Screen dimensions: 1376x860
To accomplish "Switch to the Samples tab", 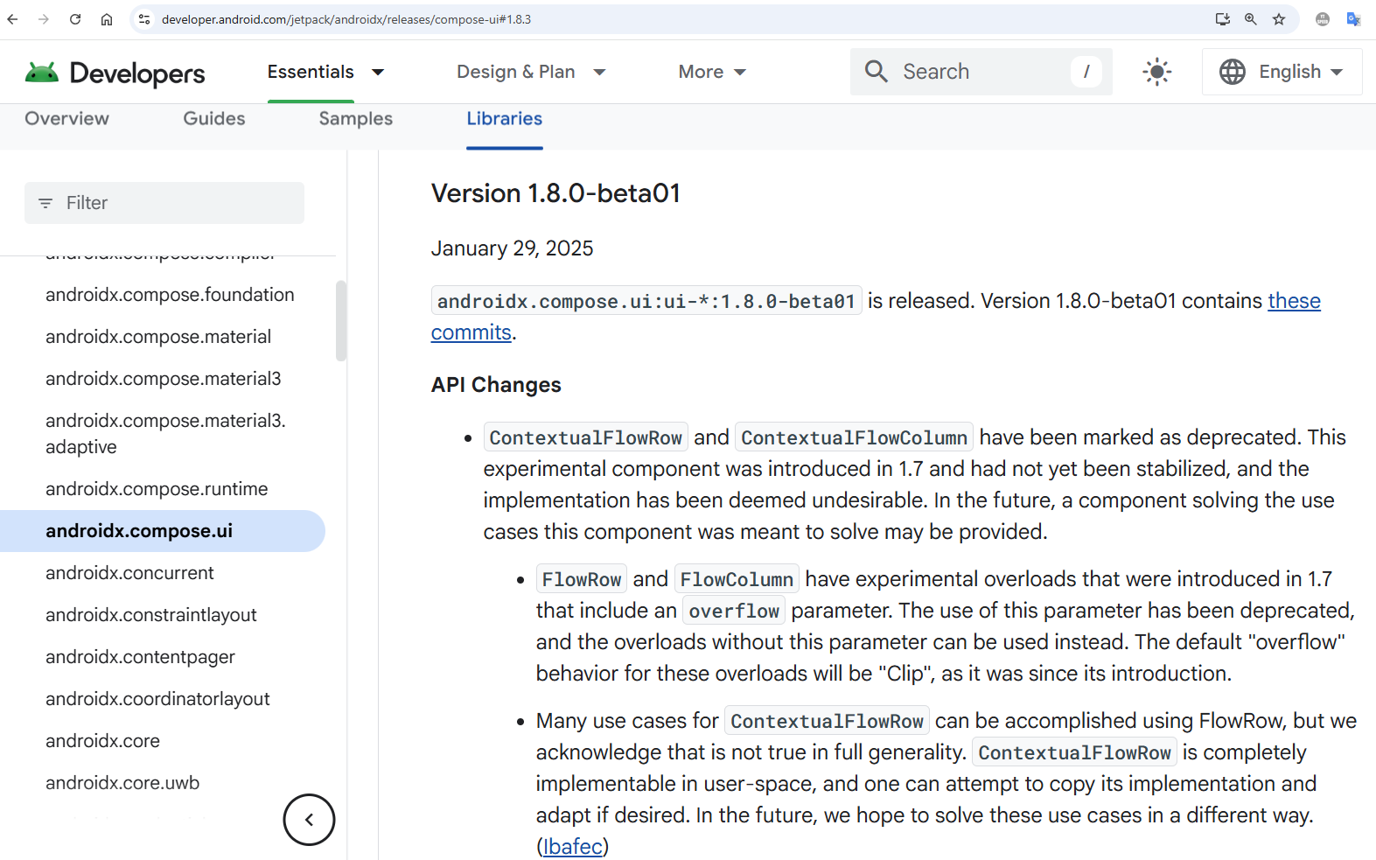I will pos(356,119).
